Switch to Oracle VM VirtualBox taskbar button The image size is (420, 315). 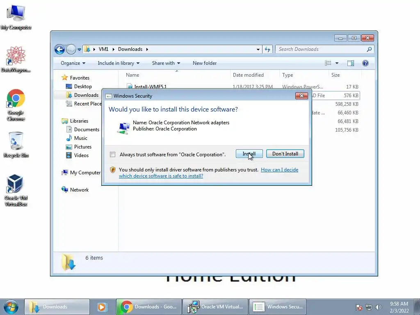[215, 307]
